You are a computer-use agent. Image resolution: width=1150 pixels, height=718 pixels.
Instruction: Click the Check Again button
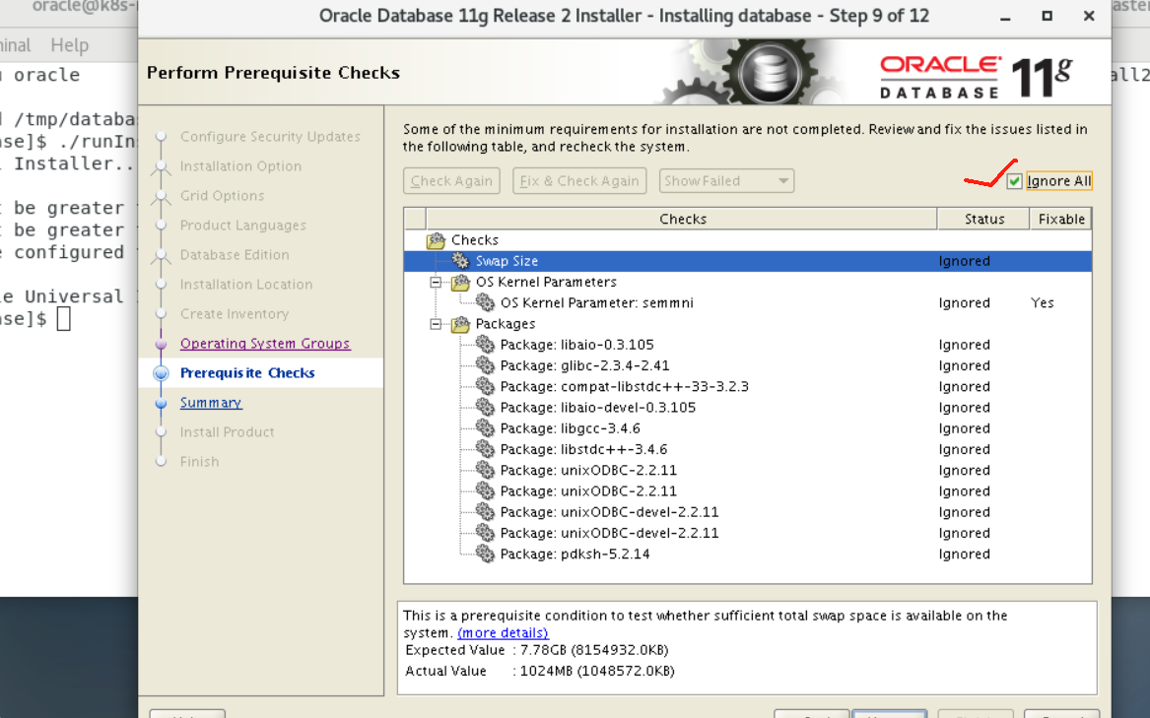pyautogui.click(x=451, y=181)
